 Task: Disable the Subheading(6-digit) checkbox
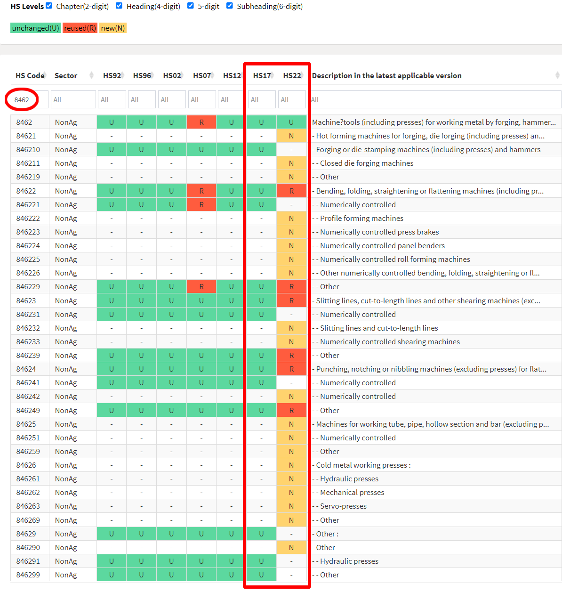pyautogui.click(x=229, y=6)
